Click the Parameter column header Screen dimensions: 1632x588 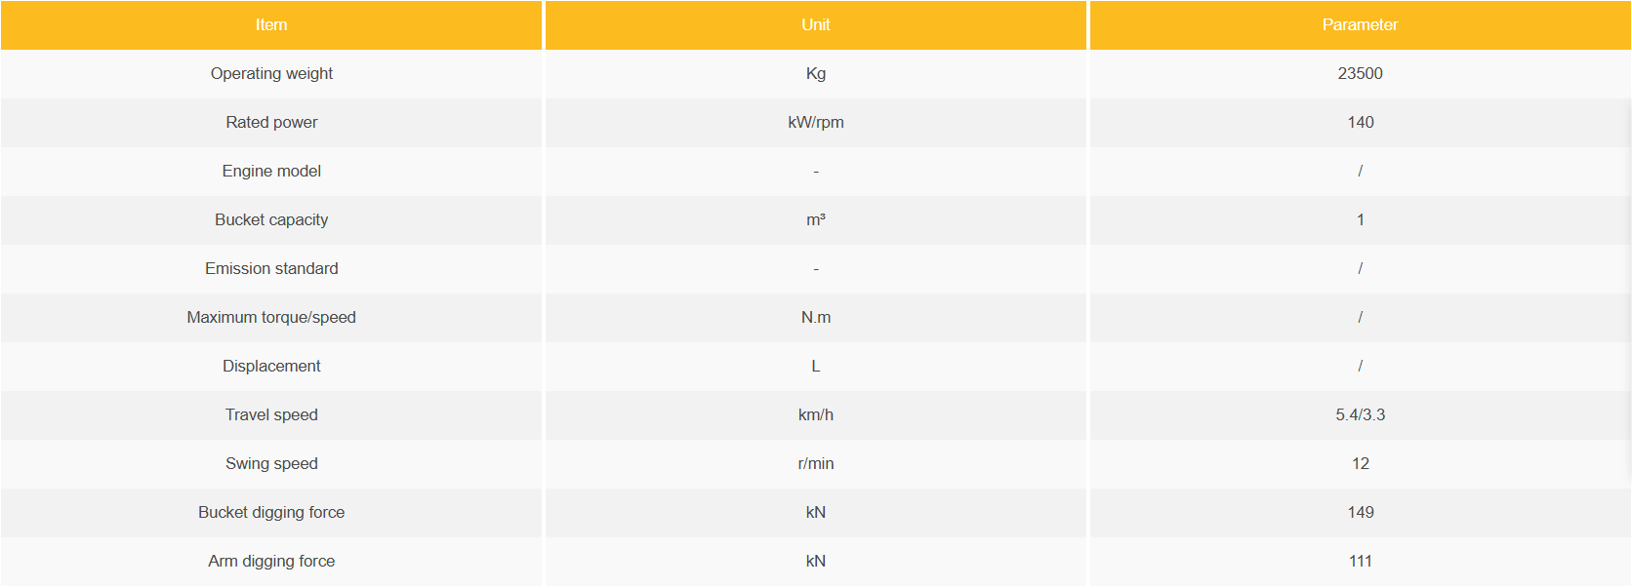click(x=1360, y=25)
